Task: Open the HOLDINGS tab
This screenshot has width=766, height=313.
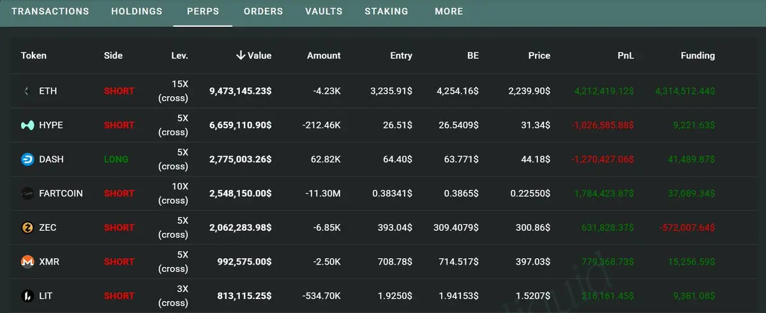Action: [x=137, y=11]
